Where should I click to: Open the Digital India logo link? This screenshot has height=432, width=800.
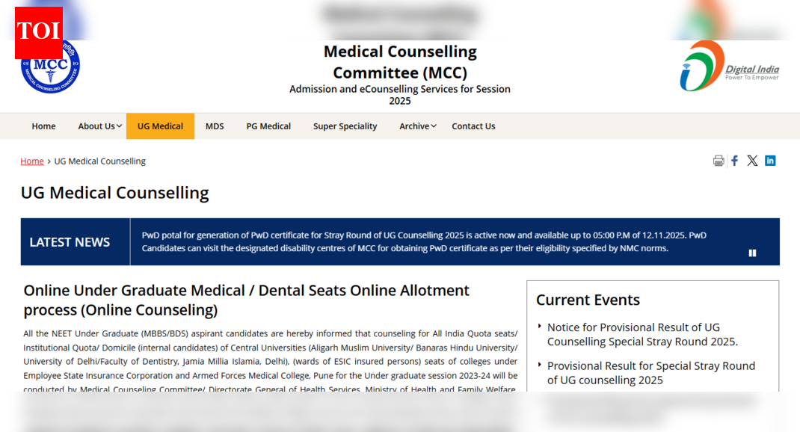click(x=730, y=66)
